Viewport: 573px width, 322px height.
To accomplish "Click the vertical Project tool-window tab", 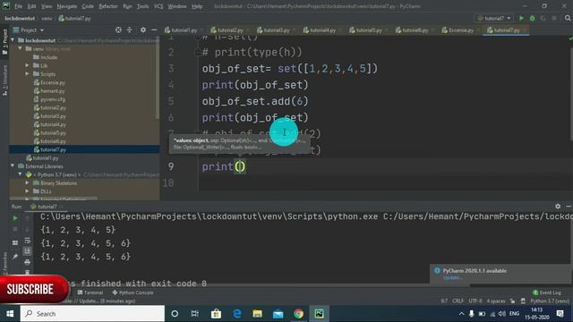I will [x=4, y=42].
